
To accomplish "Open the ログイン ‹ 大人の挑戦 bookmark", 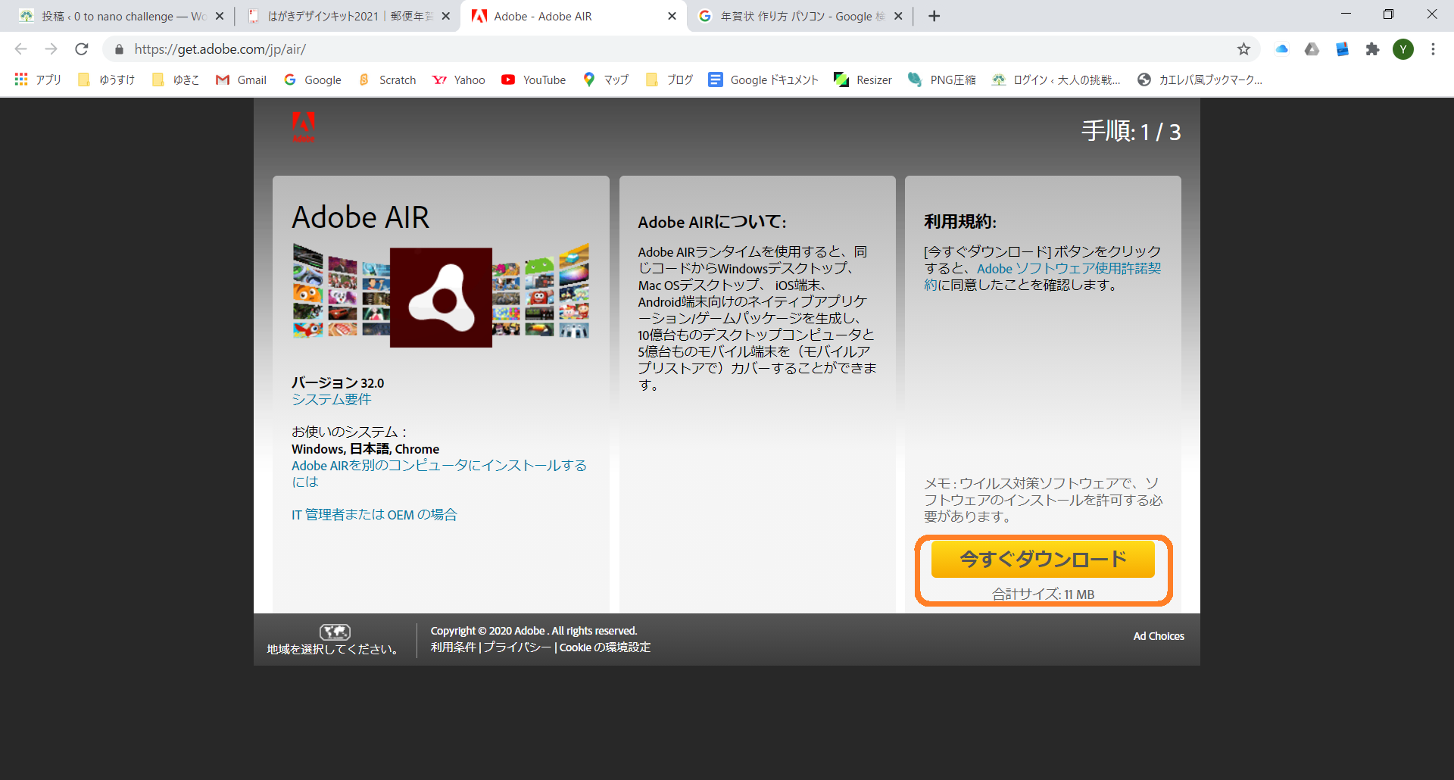I will [x=1056, y=80].
